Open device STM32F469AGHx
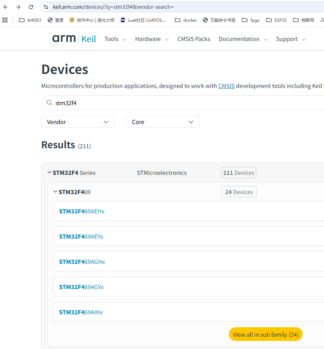324x349 pixels. [x=82, y=262]
